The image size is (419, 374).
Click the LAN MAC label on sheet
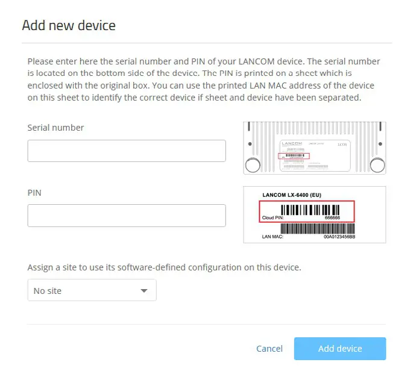(x=273, y=237)
